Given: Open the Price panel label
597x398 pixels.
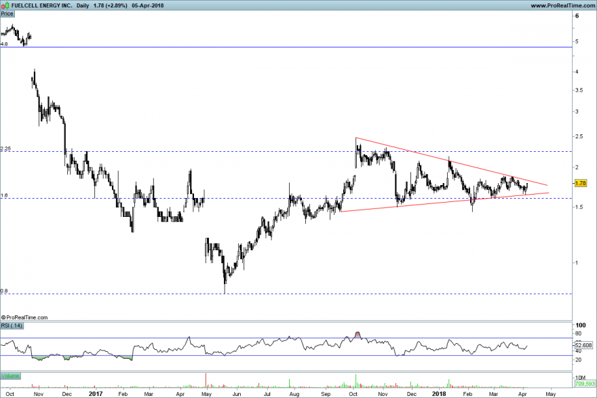Looking at the screenshot, I should pos(7,14).
